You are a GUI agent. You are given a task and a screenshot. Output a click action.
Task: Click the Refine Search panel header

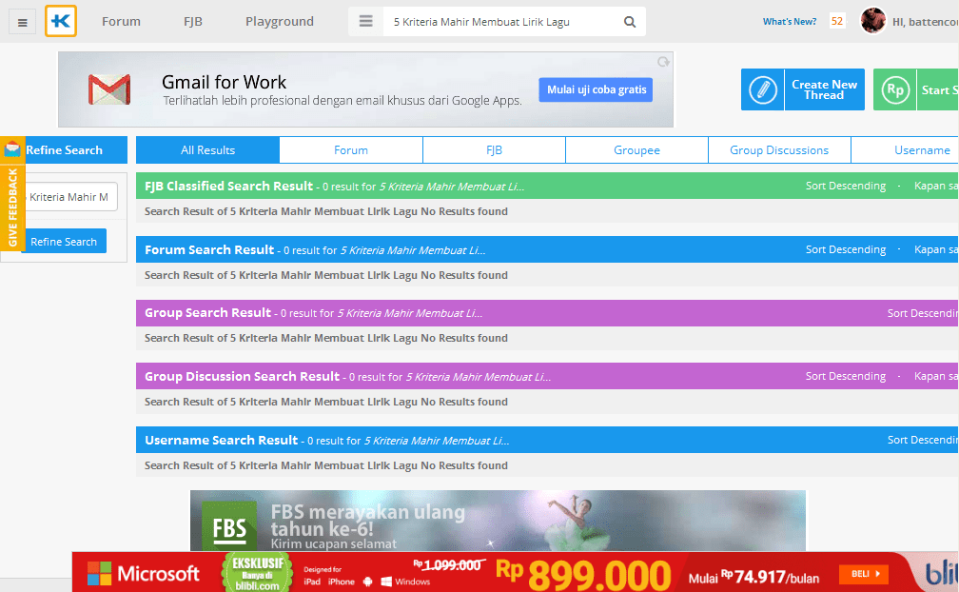coord(64,149)
